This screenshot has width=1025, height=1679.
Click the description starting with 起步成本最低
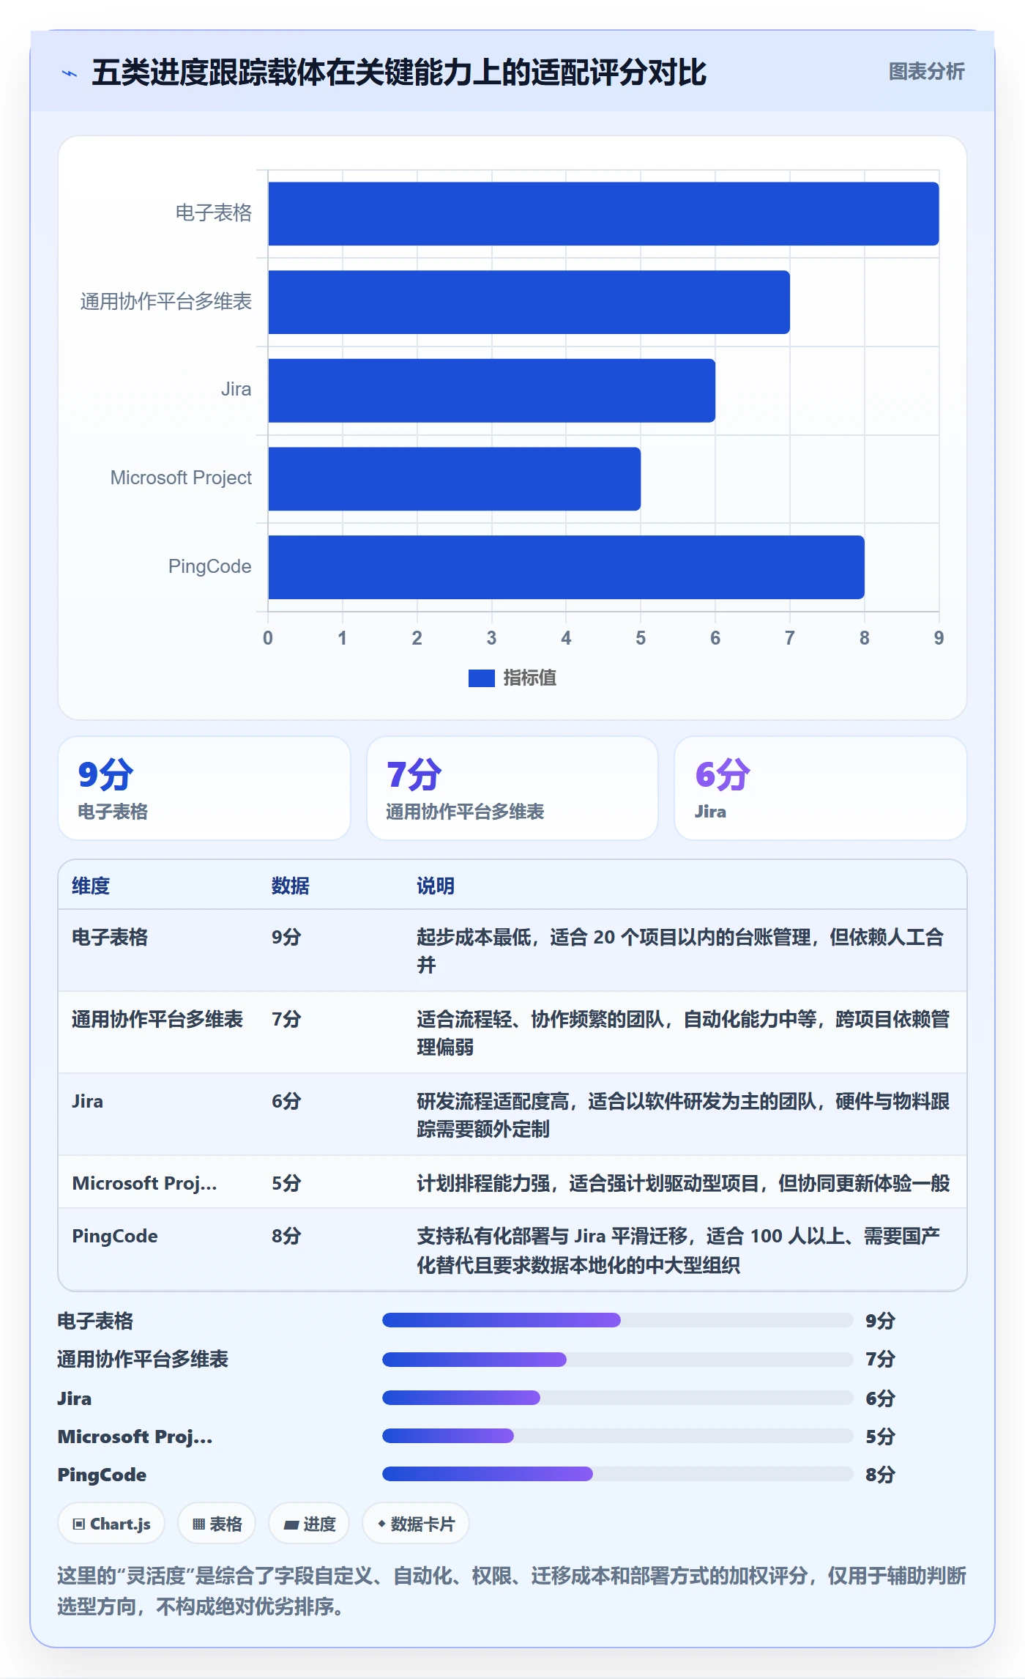click(680, 951)
